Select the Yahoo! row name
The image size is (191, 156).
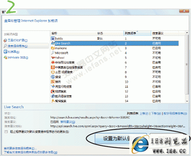[60, 58]
